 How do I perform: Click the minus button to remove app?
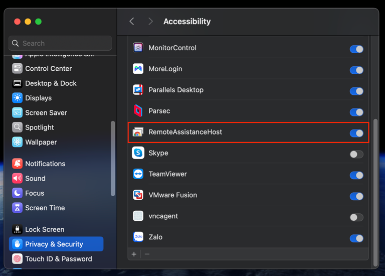(147, 254)
